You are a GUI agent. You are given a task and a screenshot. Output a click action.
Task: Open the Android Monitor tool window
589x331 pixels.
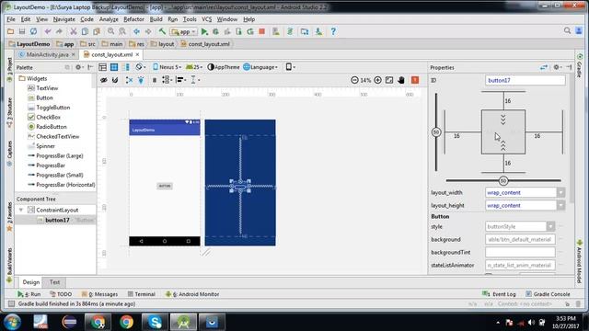[192, 294]
